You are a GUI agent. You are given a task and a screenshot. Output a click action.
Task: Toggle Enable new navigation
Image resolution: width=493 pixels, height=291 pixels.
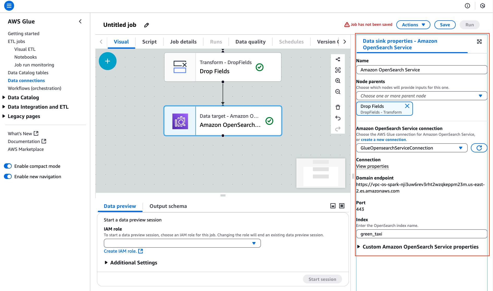point(8,176)
